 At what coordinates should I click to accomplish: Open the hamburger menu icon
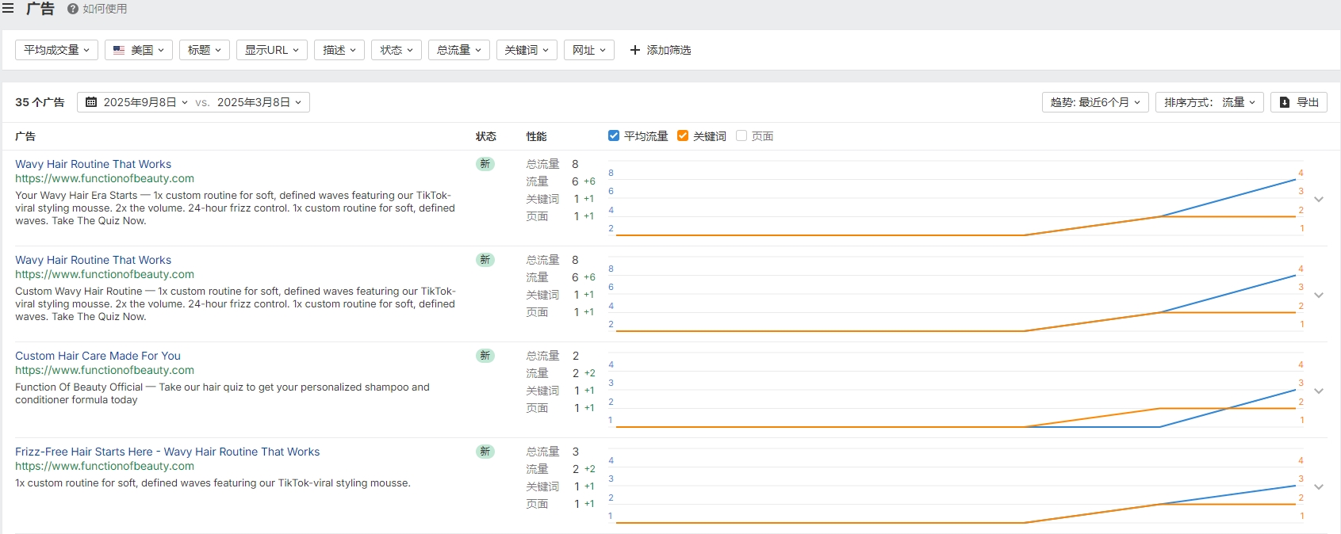8,9
